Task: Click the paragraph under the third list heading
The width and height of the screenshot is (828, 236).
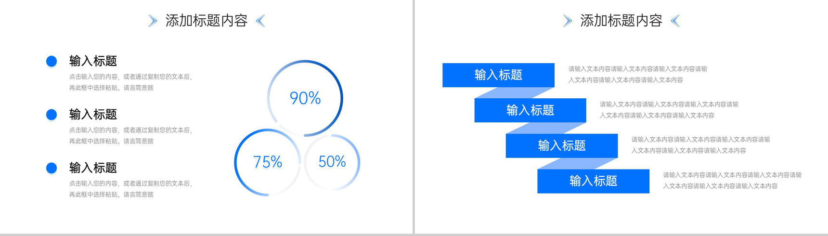Action: pos(130,189)
